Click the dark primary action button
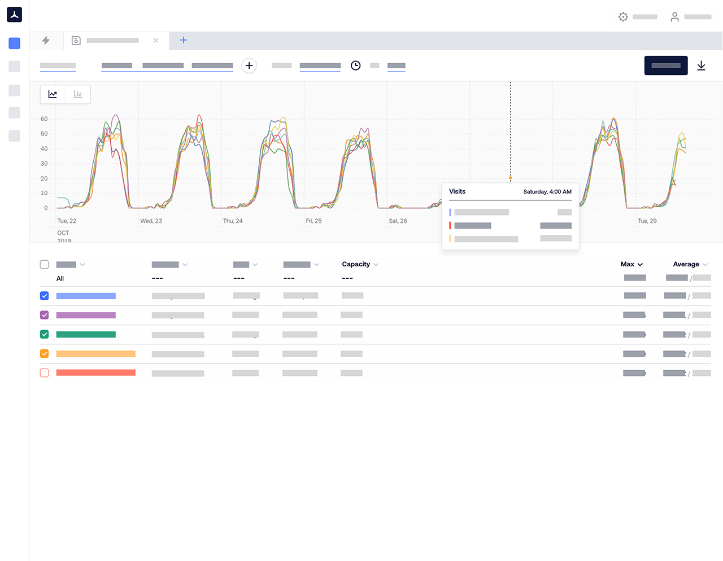Viewport: 723px width, 561px height. coord(666,65)
